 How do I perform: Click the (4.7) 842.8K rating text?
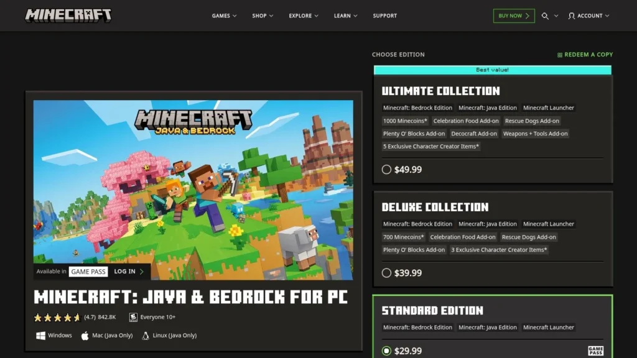pos(100,317)
